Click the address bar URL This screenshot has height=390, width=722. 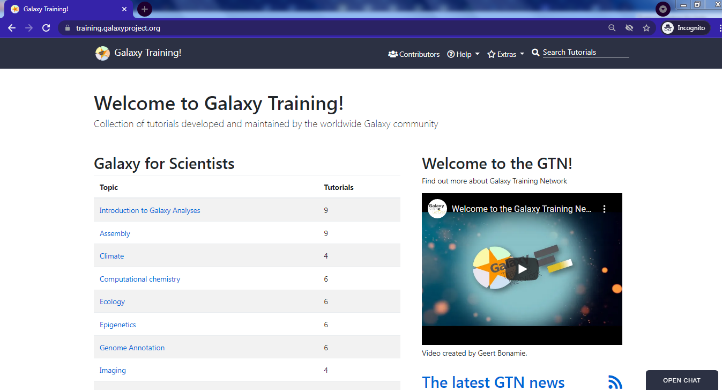pos(118,28)
